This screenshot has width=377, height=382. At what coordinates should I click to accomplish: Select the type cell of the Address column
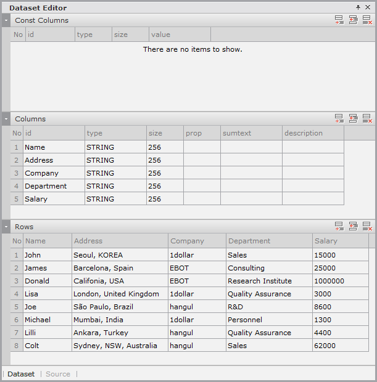point(115,160)
